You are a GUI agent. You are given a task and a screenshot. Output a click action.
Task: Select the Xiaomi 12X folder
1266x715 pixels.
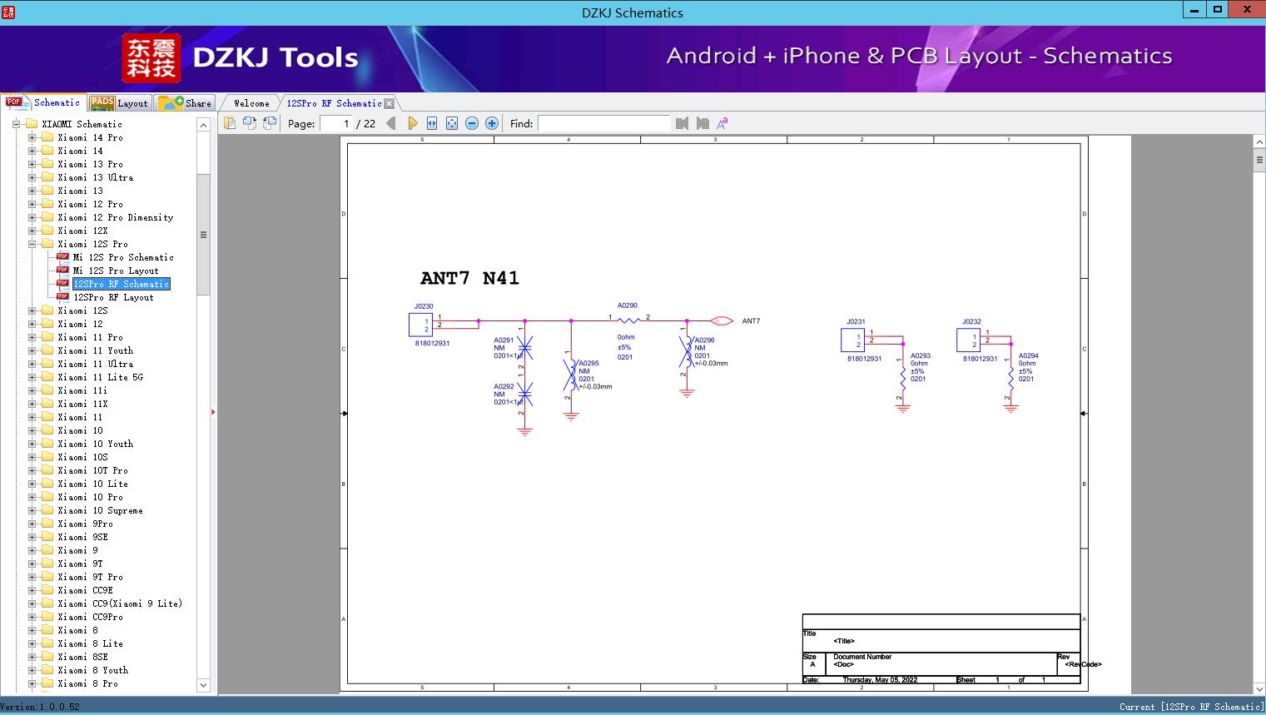[x=83, y=231]
